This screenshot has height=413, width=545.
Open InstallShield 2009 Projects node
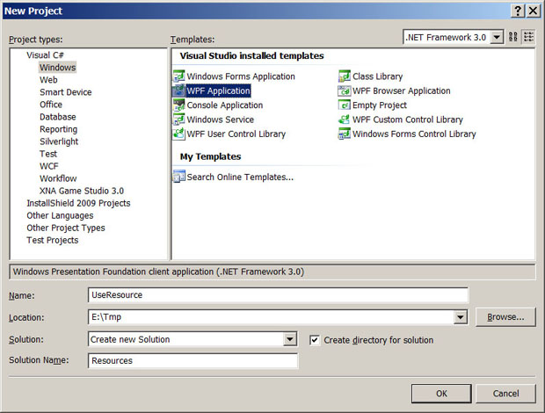click(78, 203)
